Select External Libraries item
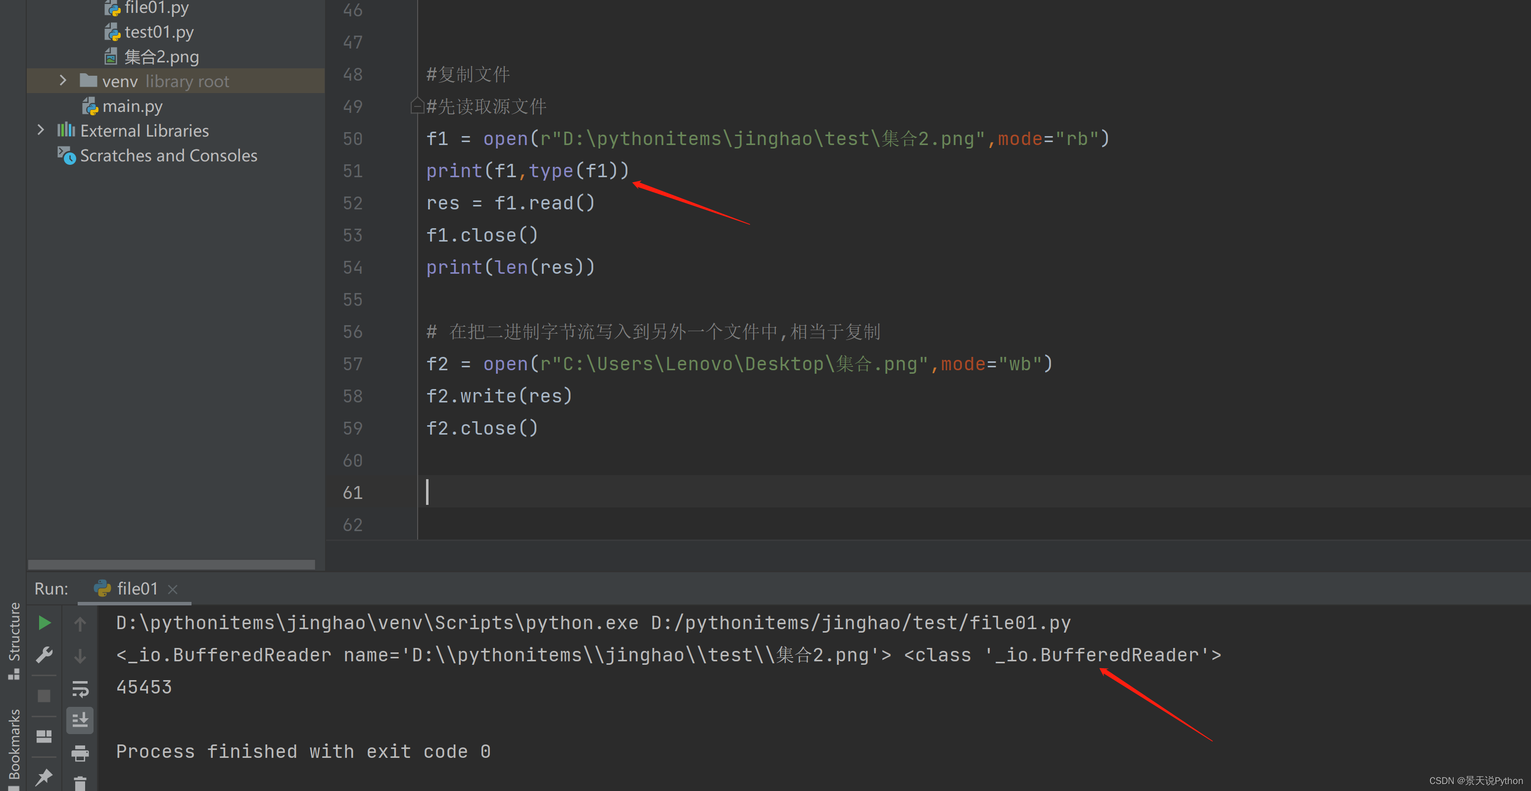Screen dimensions: 1531x791 [x=144, y=130]
